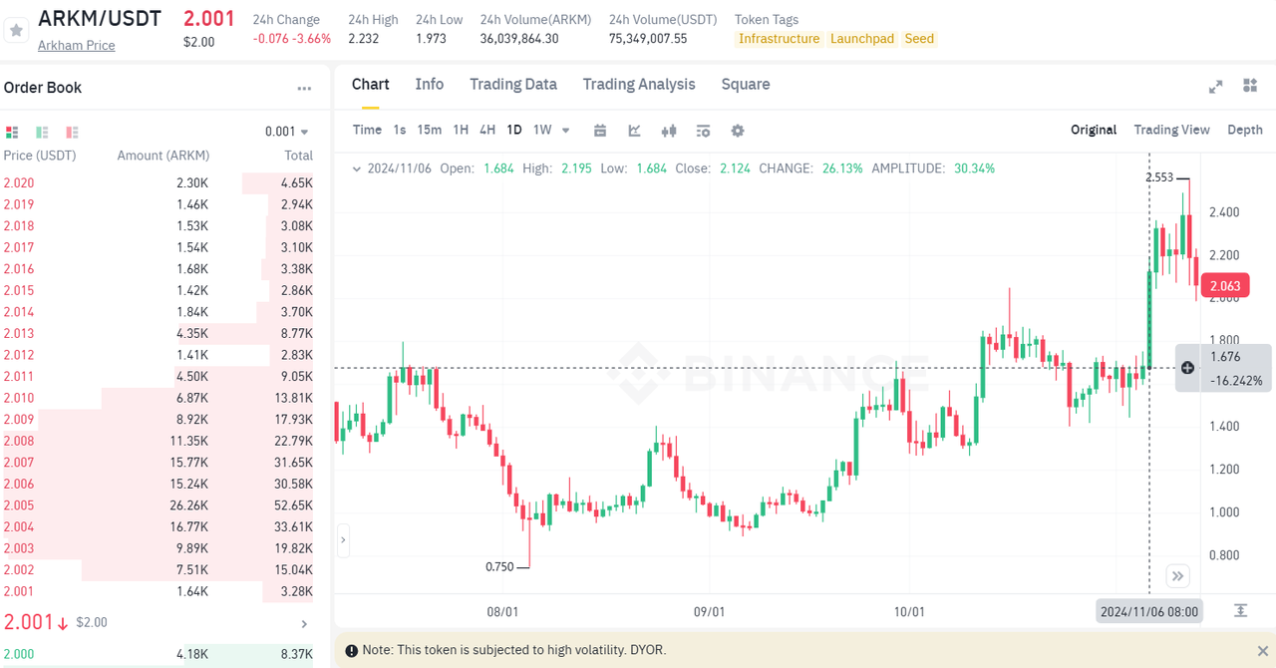The width and height of the screenshot is (1276, 668).
Task: Show sell orders only view
Action: click(x=72, y=132)
